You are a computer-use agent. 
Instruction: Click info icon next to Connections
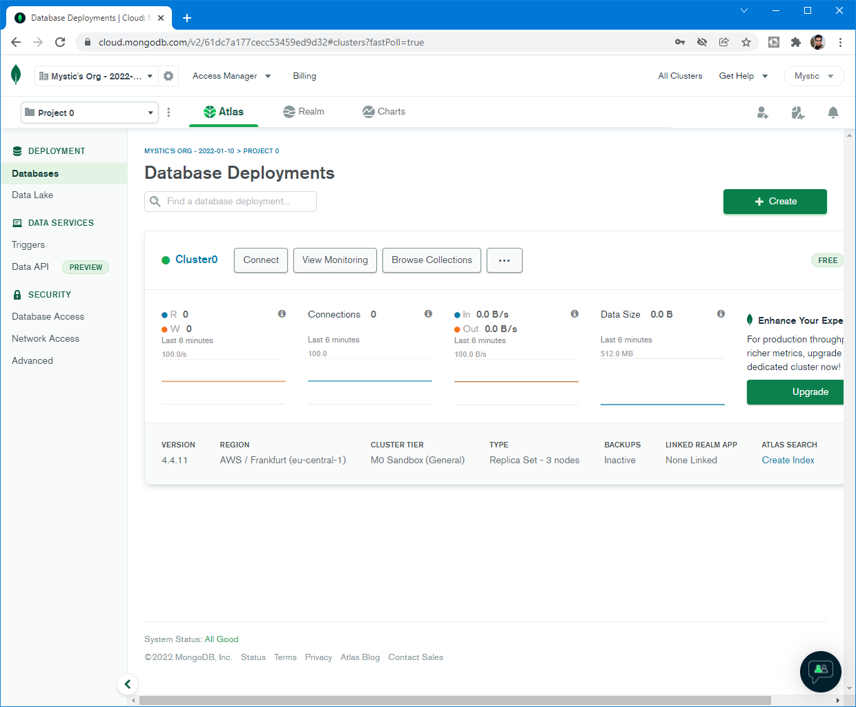tap(428, 314)
